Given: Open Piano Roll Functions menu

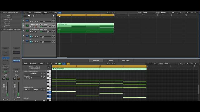Looking at the screenshot, I should (x=34, y=64).
